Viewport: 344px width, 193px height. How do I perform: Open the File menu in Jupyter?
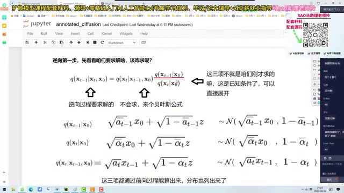pos(30,33)
